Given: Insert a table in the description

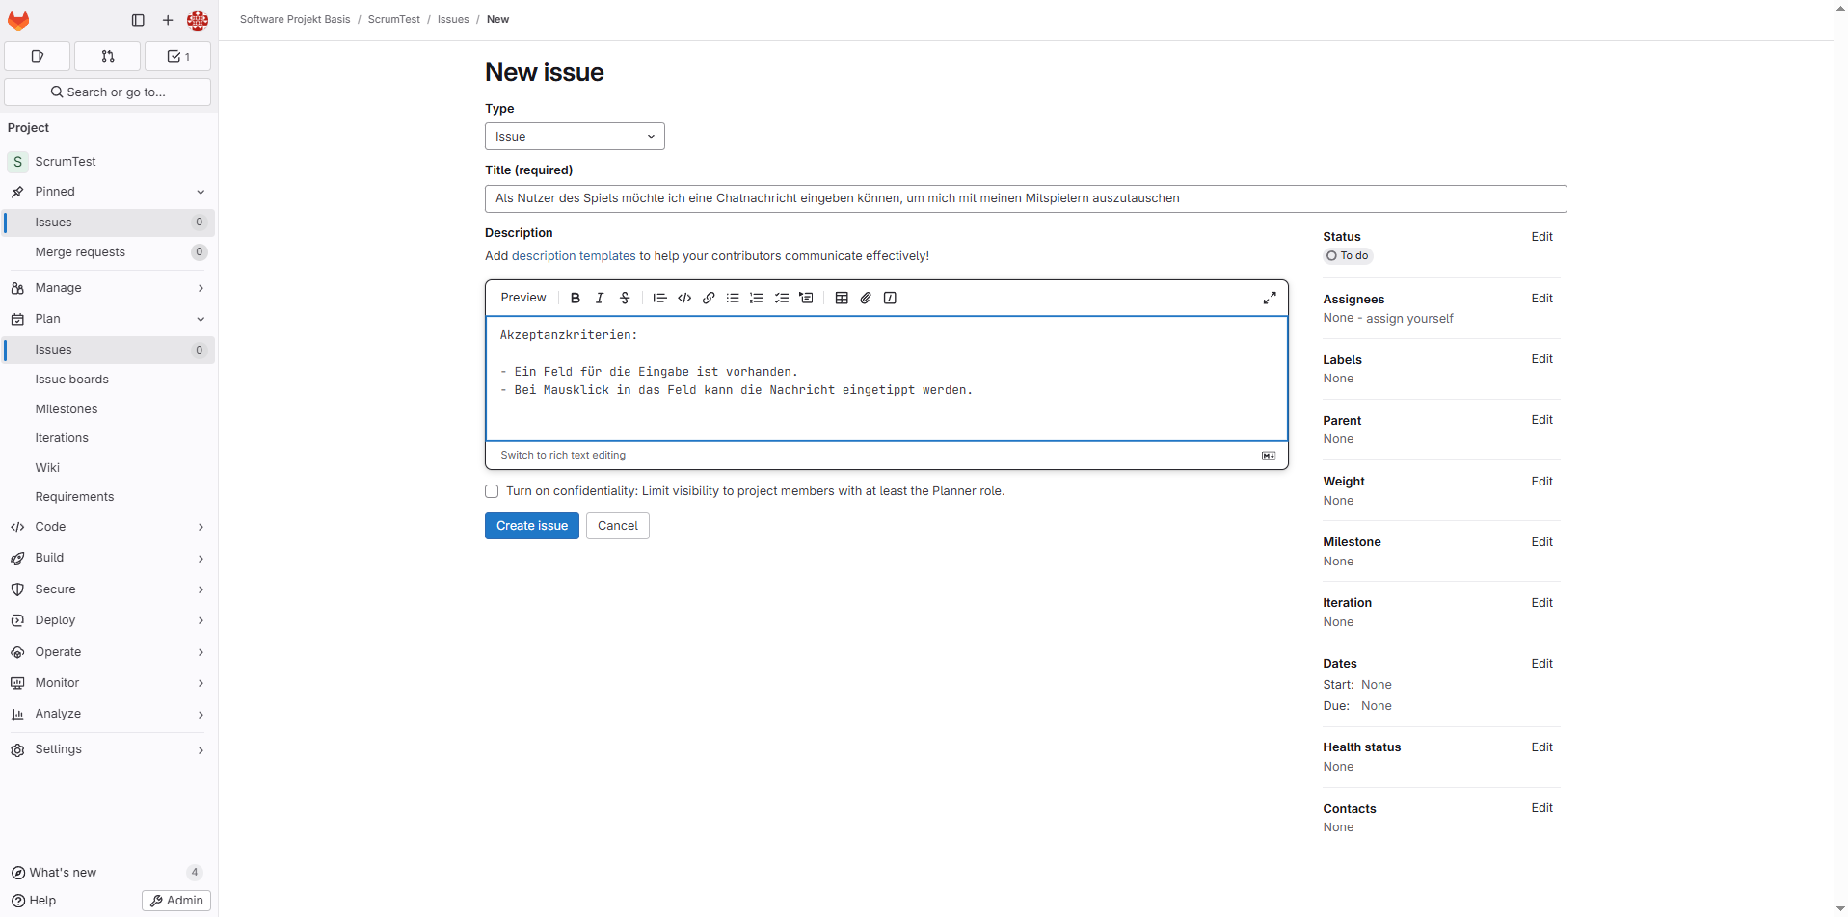Looking at the screenshot, I should (842, 299).
